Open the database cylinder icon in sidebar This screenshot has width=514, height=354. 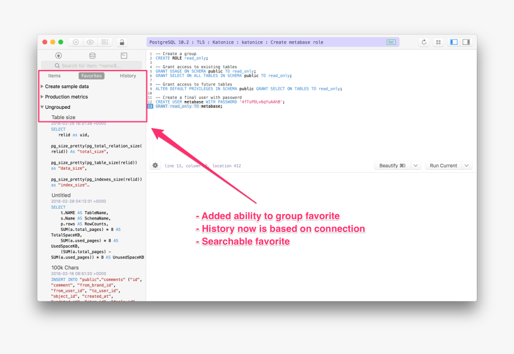(92, 56)
